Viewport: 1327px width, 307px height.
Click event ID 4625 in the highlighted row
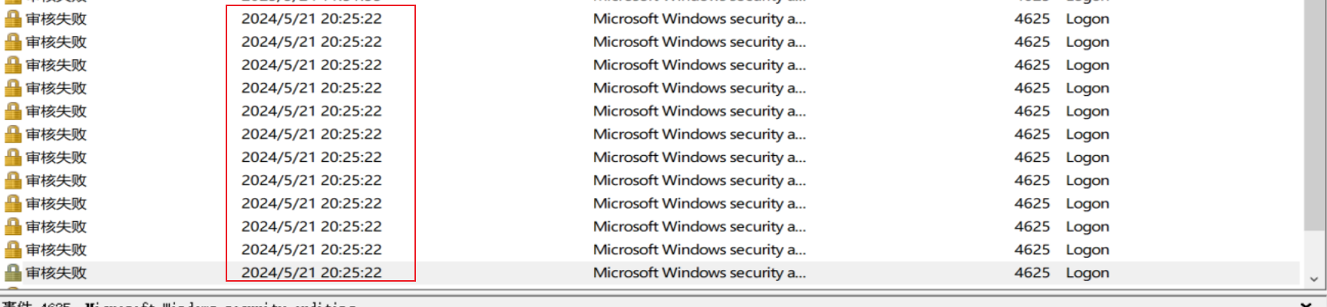[1032, 272]
